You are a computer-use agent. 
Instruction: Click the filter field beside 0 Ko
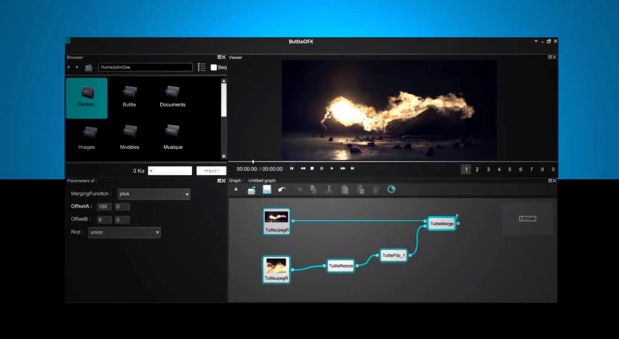(170, 171)
